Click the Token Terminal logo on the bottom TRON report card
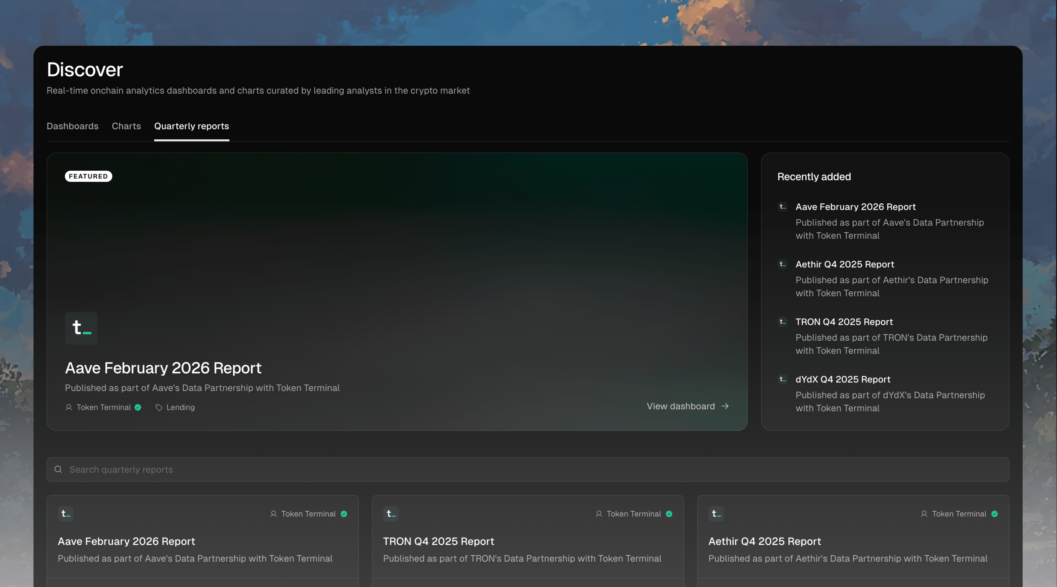 (x=391, y=514)
